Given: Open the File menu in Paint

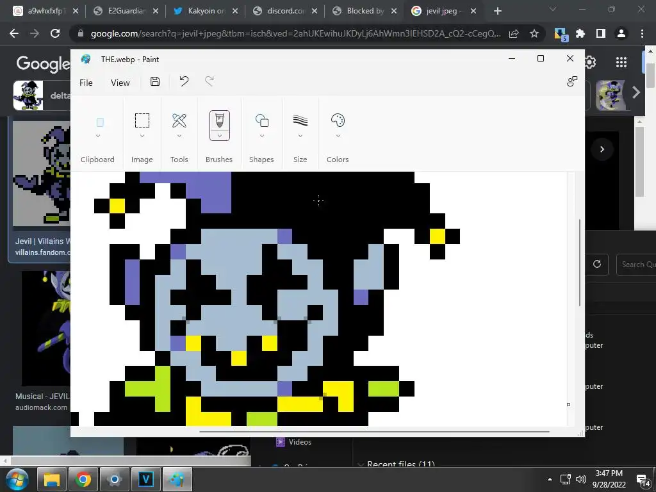Looking at the screenshot, I should click(x=86, y=83).
